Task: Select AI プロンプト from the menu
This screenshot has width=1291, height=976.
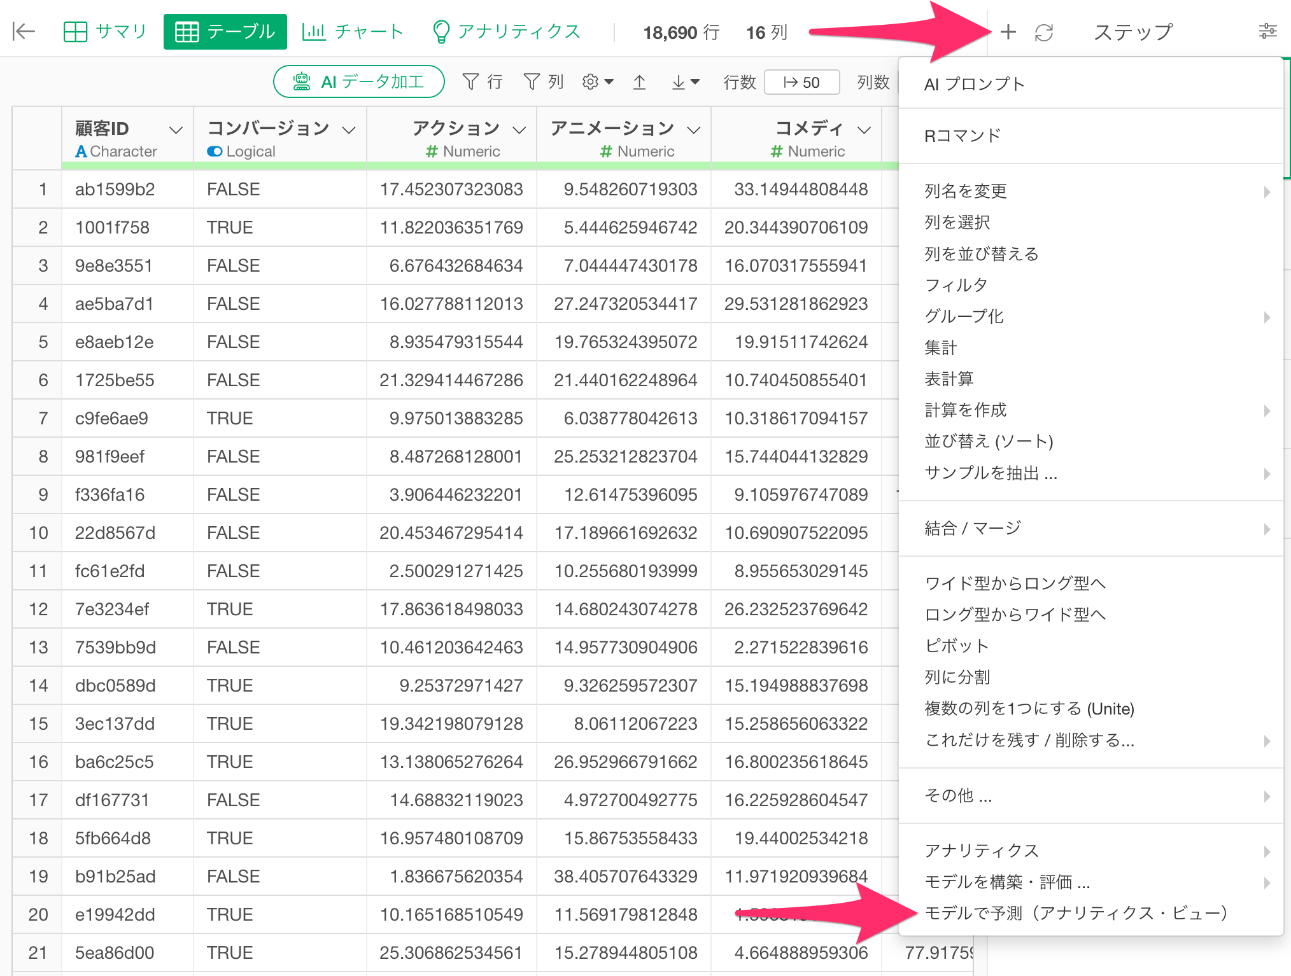Action: 1090,84
